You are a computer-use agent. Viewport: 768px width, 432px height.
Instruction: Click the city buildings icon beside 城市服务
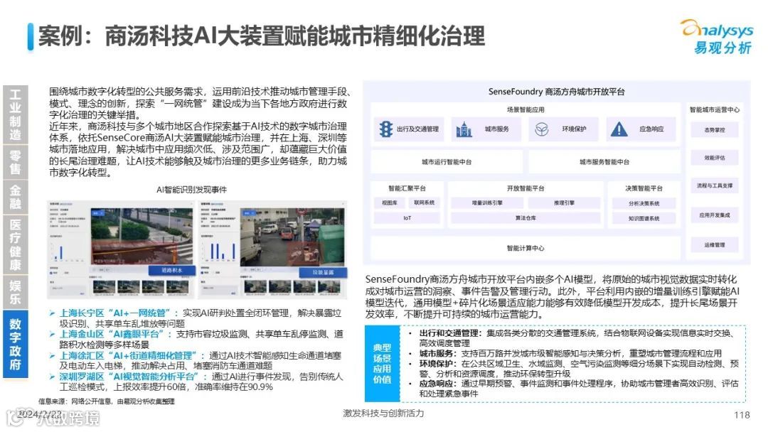coord(464,129)
